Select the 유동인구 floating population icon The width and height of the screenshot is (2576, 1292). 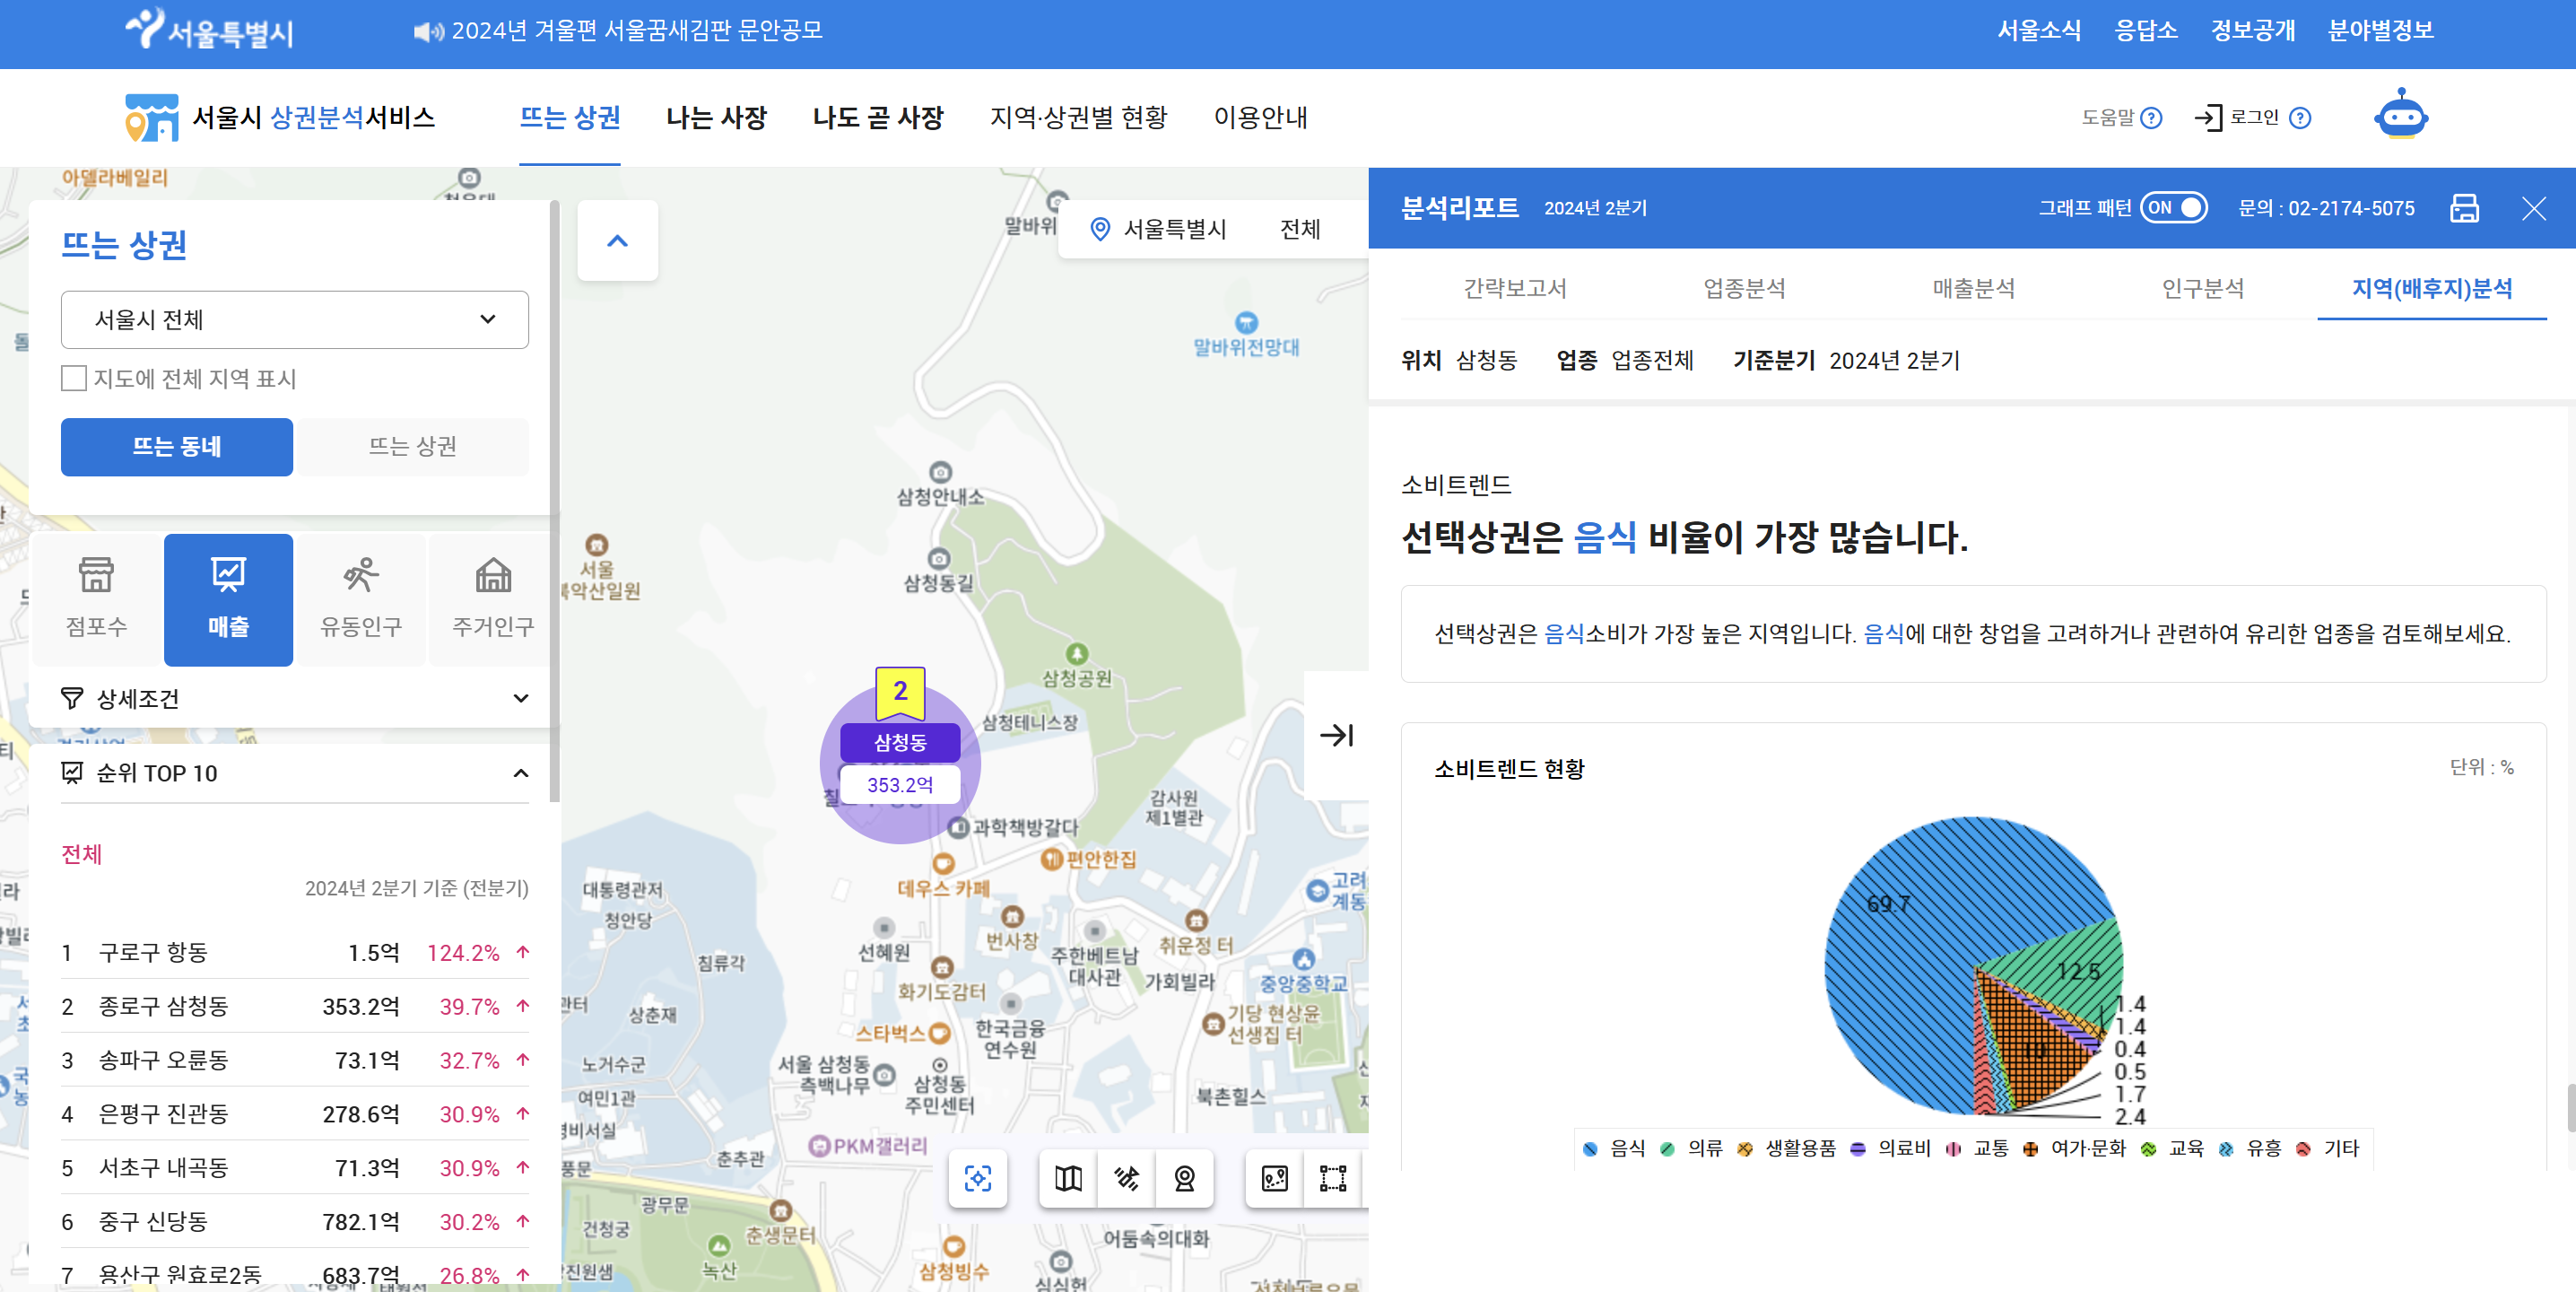[x=361, y=598]
